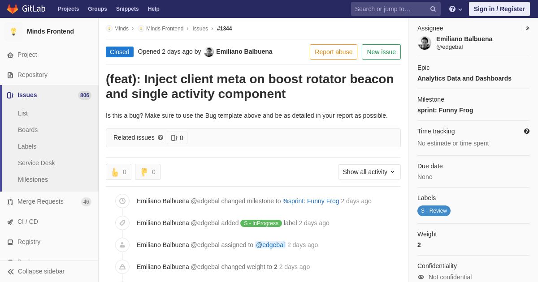Open Merge Requests in the sidebar
The image size is (538, 282).
(40, 201)
